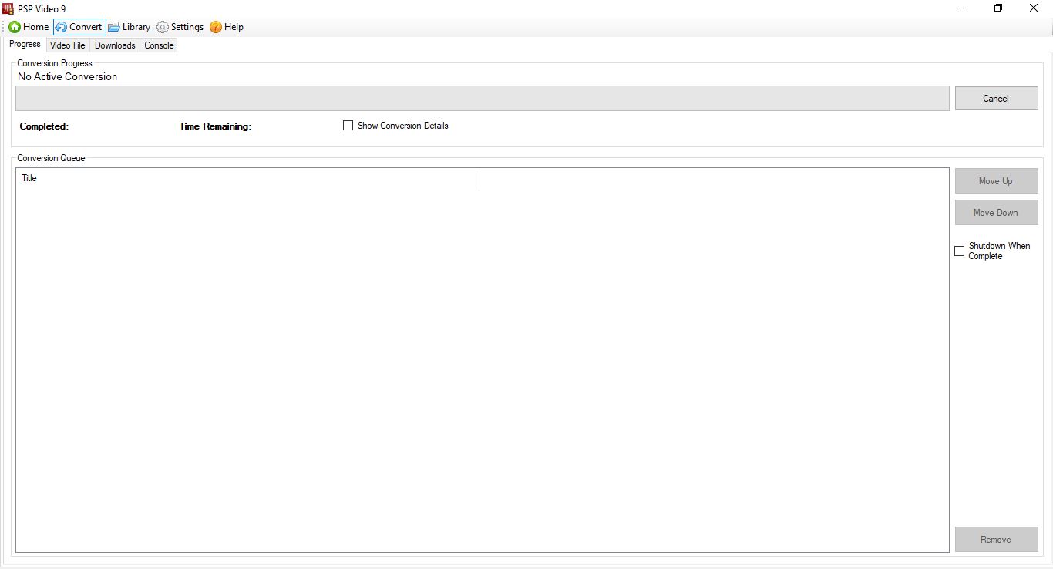Viewport: 1053px width, 569px height.
Task: Click the Move Up button
Action: (996, 181)
